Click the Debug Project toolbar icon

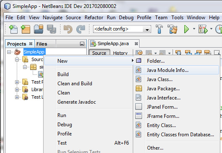[203, 29]
